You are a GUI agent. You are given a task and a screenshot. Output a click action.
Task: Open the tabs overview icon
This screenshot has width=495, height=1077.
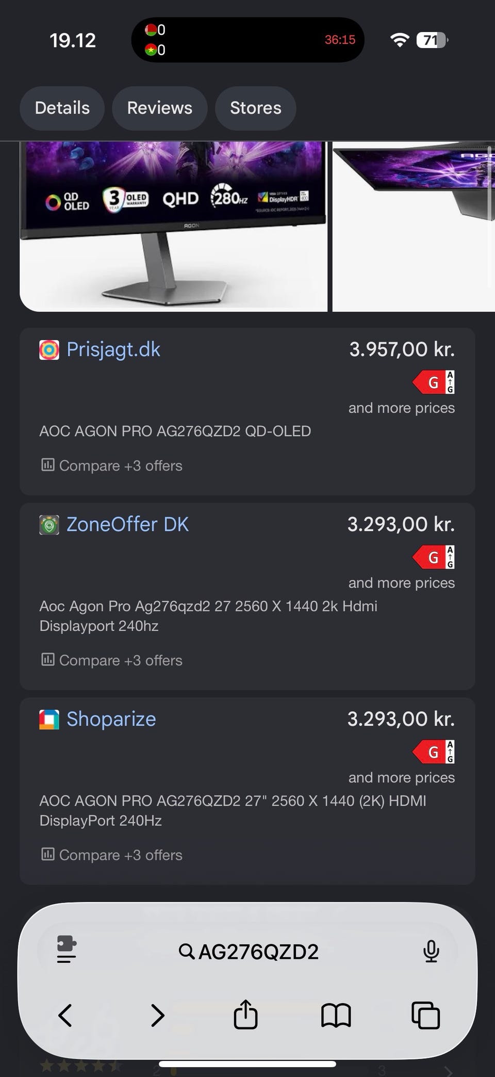point(425,1015)
